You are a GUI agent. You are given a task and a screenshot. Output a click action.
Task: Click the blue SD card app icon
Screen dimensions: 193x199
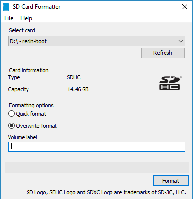coord(6,7)
